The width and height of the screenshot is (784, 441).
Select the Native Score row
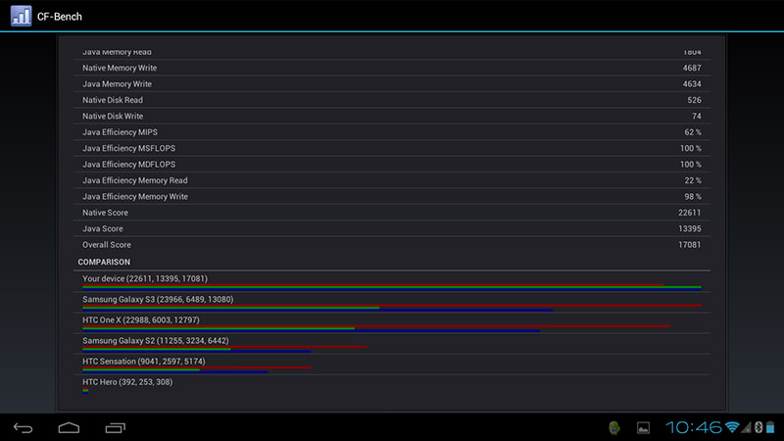click(x=391, y=213)
